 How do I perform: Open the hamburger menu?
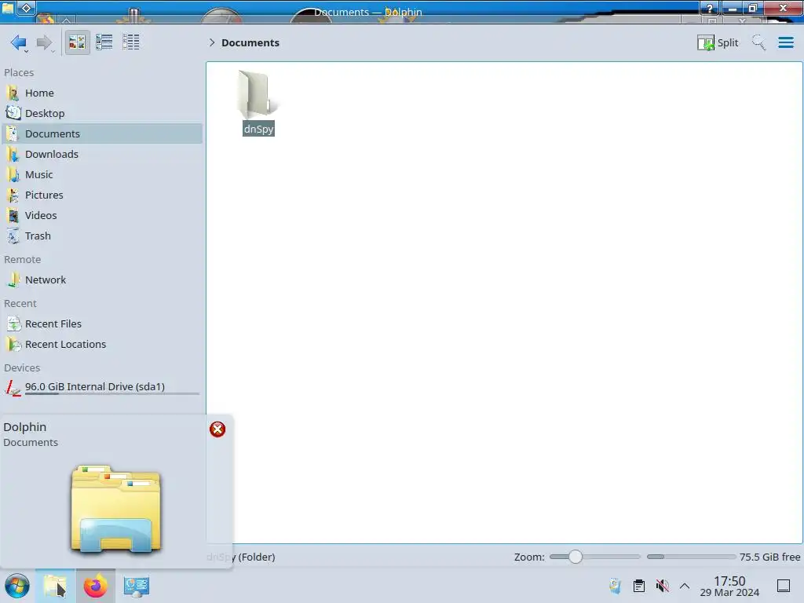click(785, 42)
